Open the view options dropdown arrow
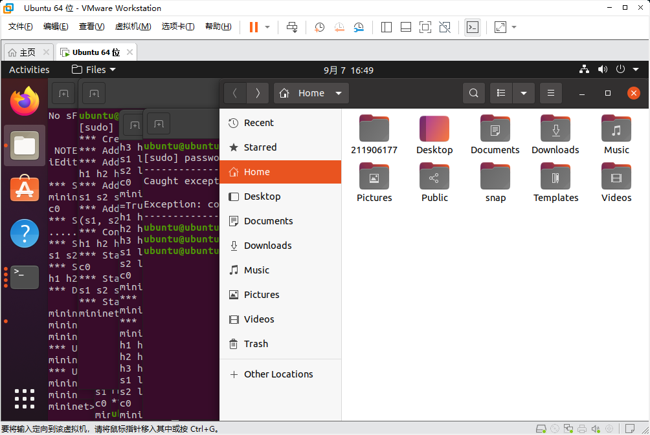The height and width of the screenshot is (435, 650). [x=524, y=93]
